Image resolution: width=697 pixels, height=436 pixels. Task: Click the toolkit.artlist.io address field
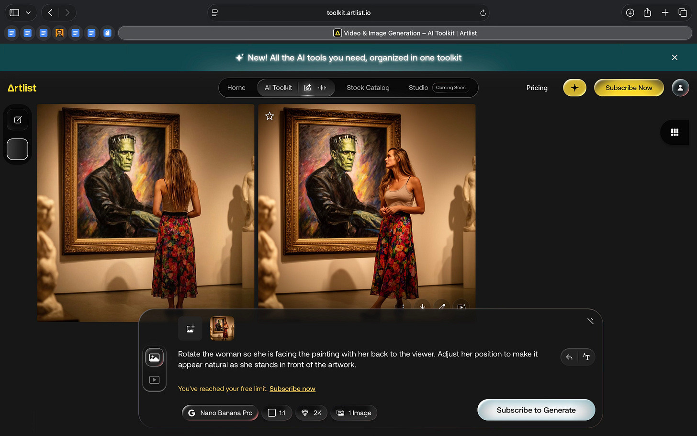(x=348, y=13)
